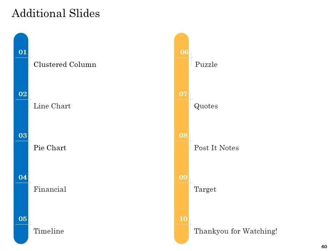Select number marker 02 on blue bar
Screen dimensions: 335x251
(23, 94)
